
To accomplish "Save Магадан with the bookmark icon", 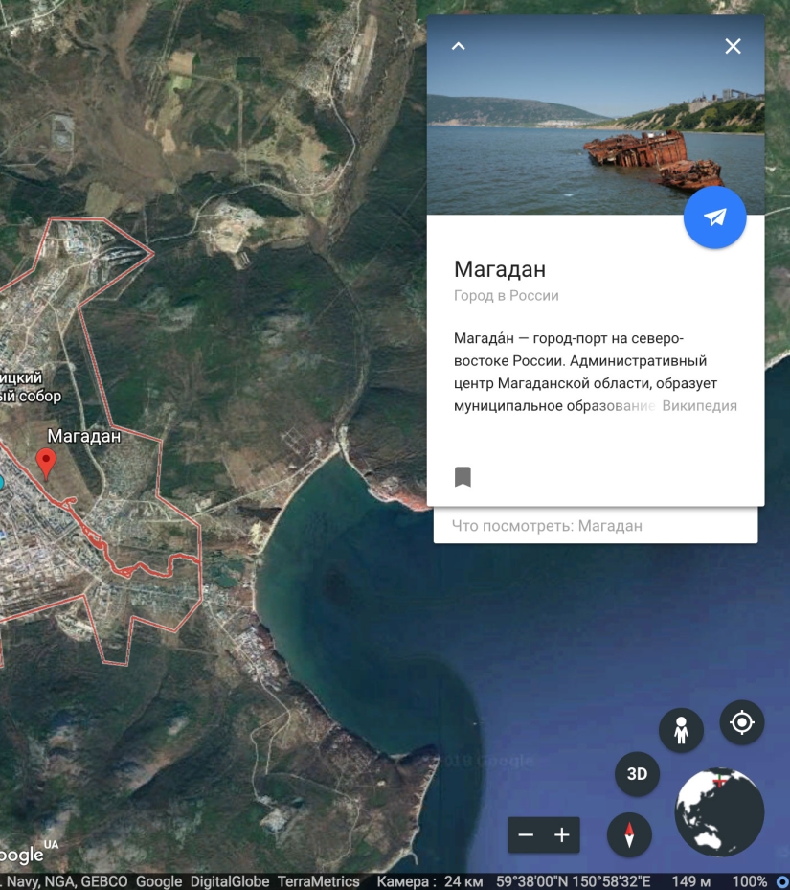I will click(x=463, y=475).
